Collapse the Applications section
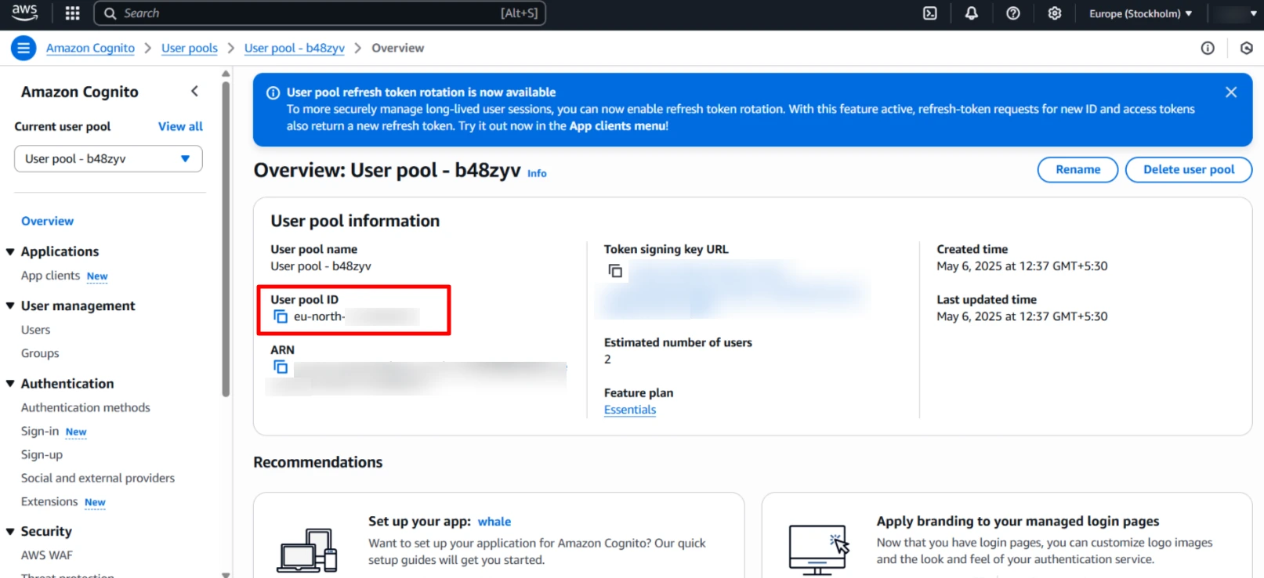The image size is (1264, 578). point(10,251)
